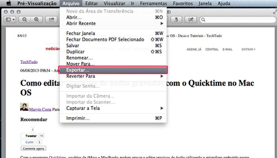277x158 pixels.
Task: Click the ENTRAR link
Action: (248, 49)
